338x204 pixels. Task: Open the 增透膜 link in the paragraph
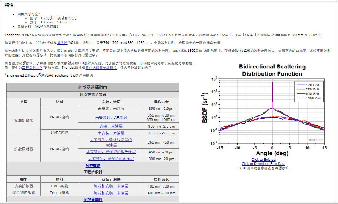click(62, 43)
